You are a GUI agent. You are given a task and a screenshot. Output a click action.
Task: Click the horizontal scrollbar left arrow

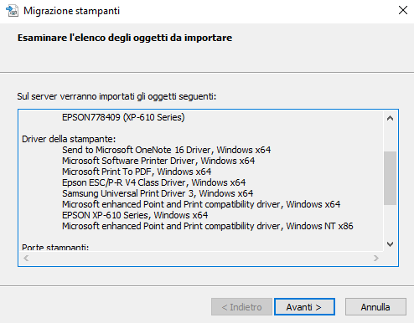pyautogui.click(x=26, y=258)
